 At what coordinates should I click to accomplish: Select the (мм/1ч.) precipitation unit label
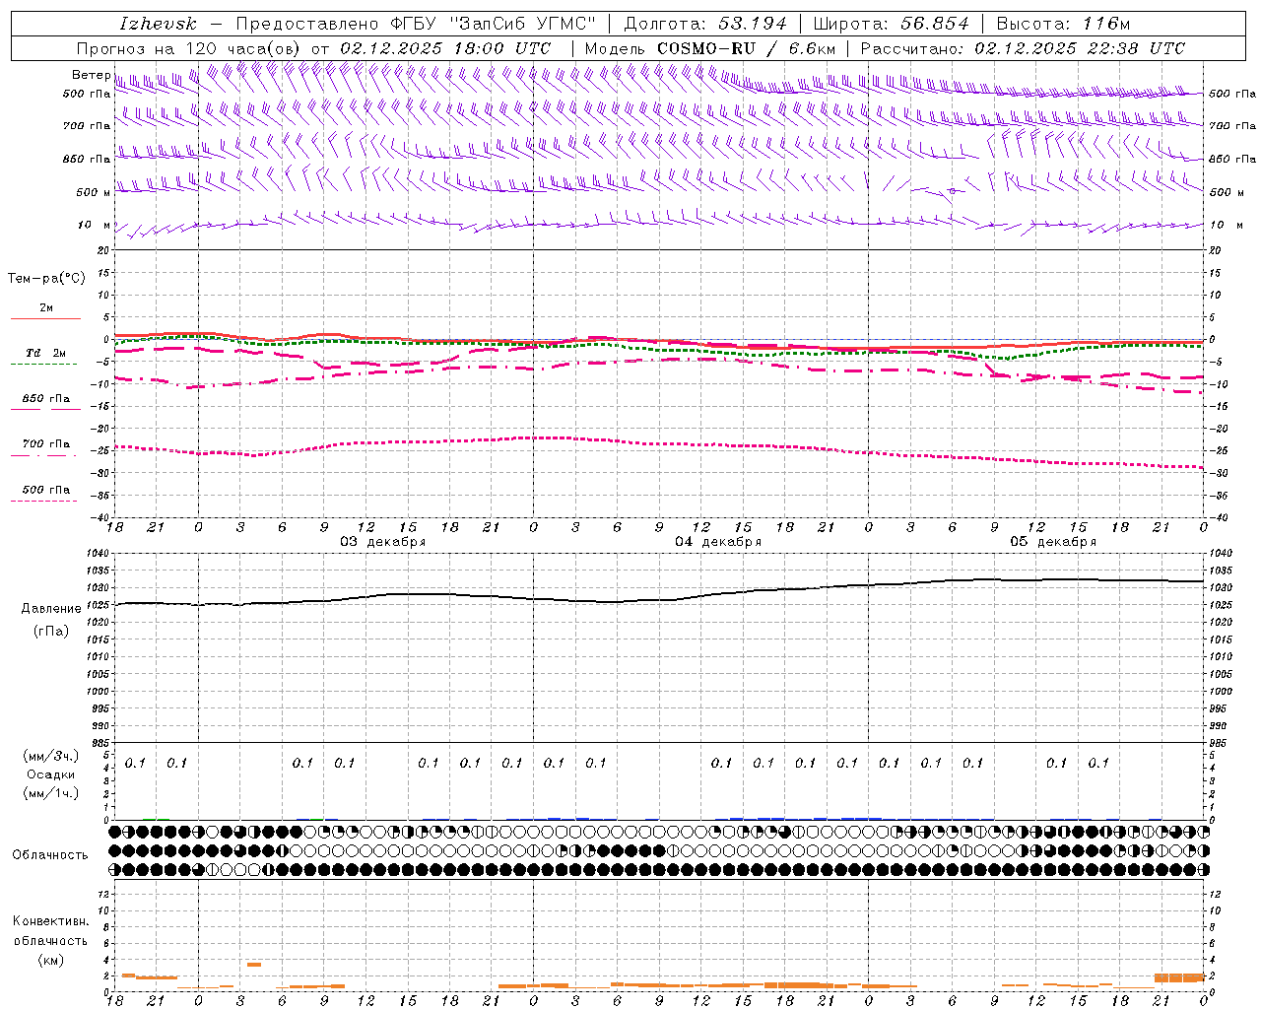click(51, 793)
